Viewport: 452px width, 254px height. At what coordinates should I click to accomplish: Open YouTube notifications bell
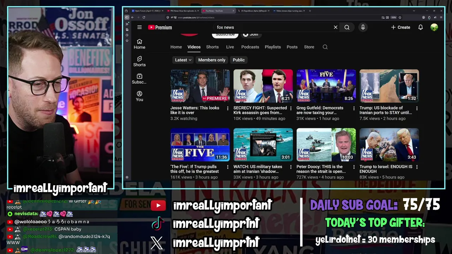(x=420, y=27)
